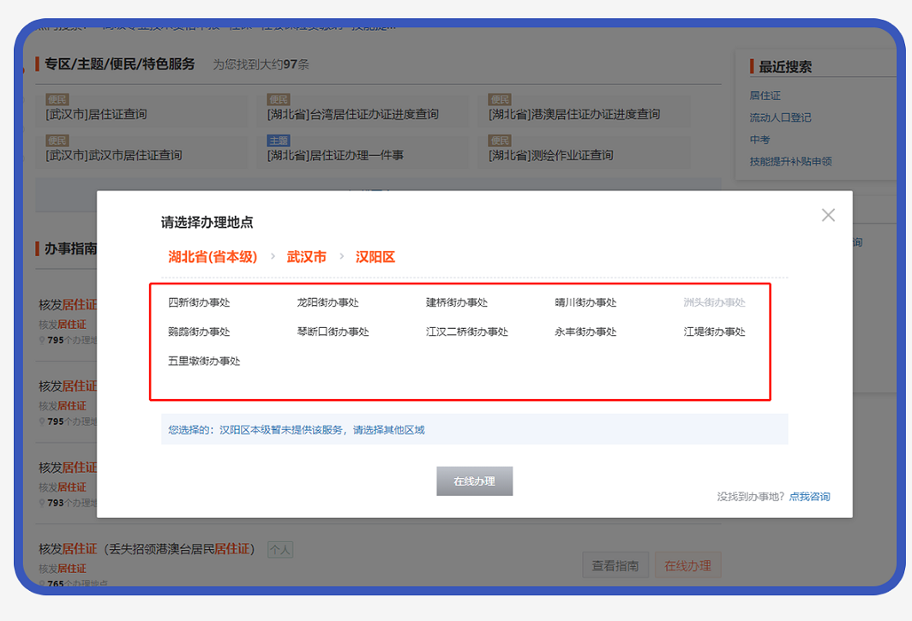Select 武汉市 in location breadcrumb
The height and width of the screenshot is (621, 912).
point(306,257)
